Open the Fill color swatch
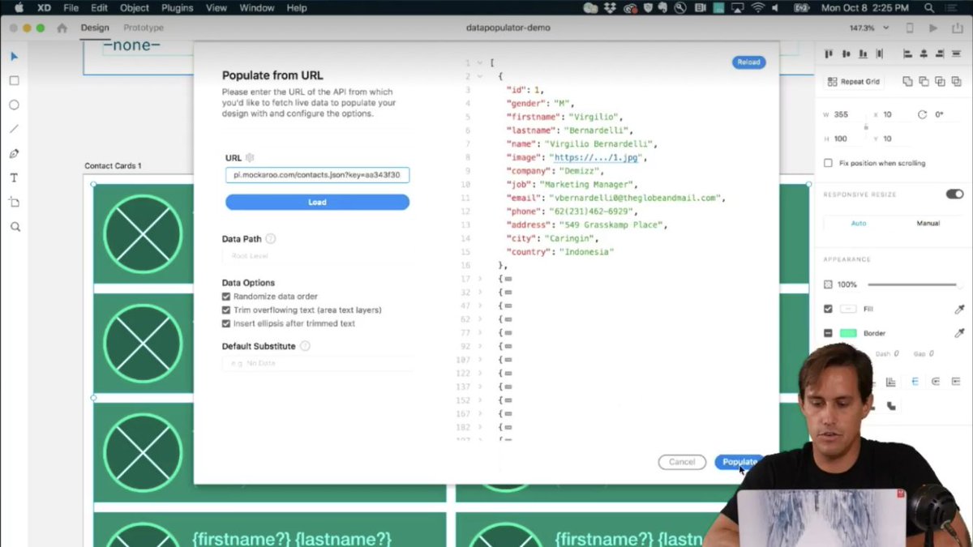973x547 pixels. click(x=848, y=309)
